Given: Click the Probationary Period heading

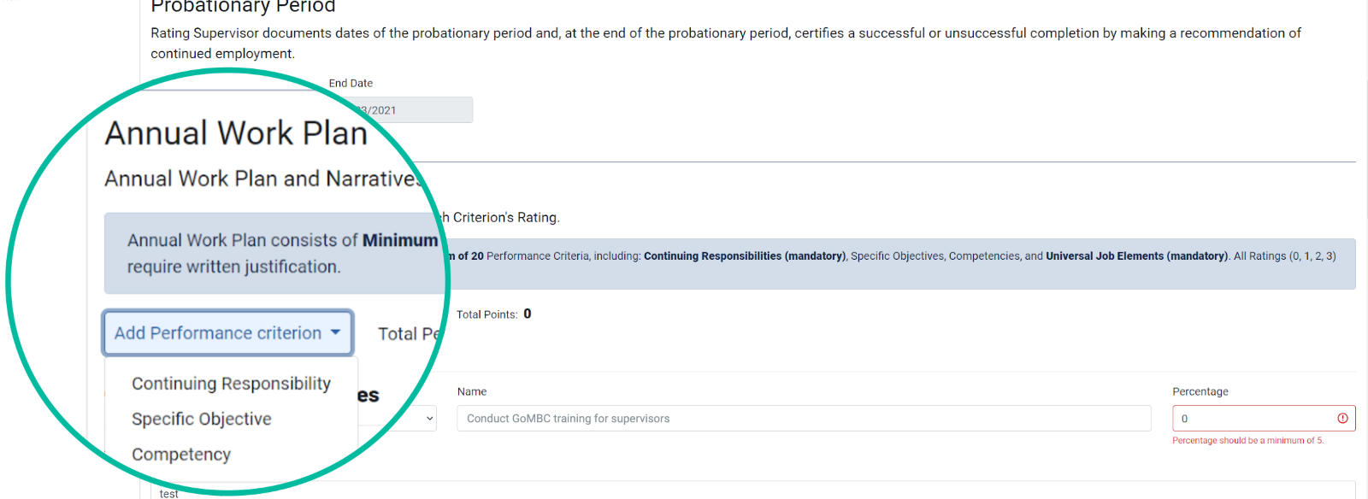Looking at the screenshot, I should (x=243, y=7).
